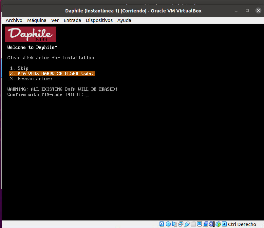The width and height of the screenshot is (264, 228).
Task: Open the Archivo menu
Action: coord(14,20)
